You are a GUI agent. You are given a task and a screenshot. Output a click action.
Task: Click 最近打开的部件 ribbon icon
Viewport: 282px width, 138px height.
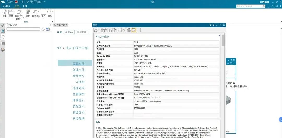pos(19,12)
